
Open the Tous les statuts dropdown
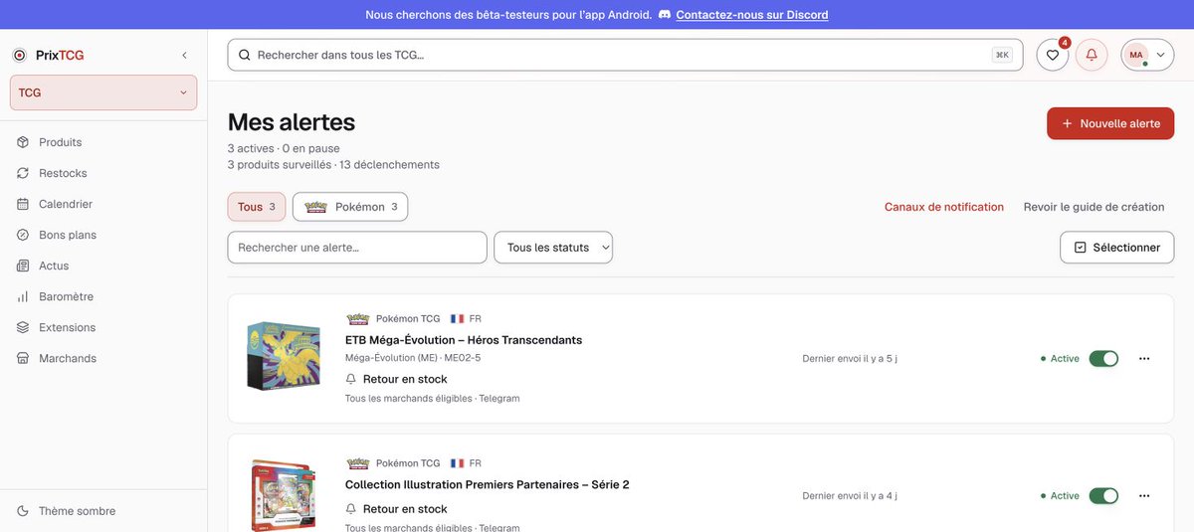(553, 248)
